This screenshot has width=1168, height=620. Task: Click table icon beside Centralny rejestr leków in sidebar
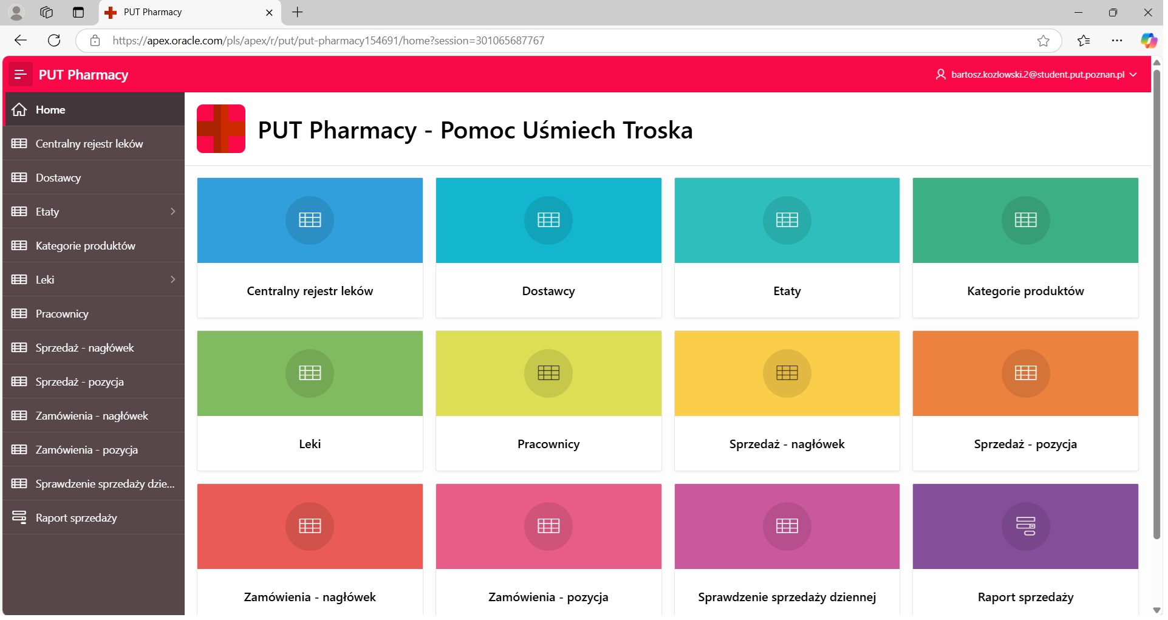[19, 144]
